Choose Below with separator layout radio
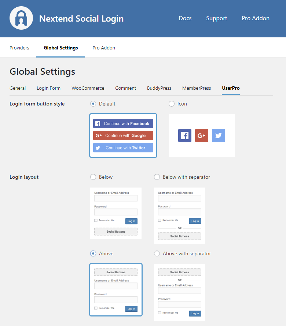Image resolution: width=286 pixels, height=326 pixels. pos(157,177)
